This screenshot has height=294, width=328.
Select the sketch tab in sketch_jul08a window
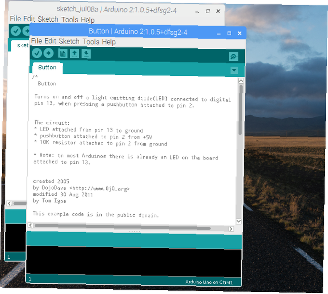tap(20, 45)
